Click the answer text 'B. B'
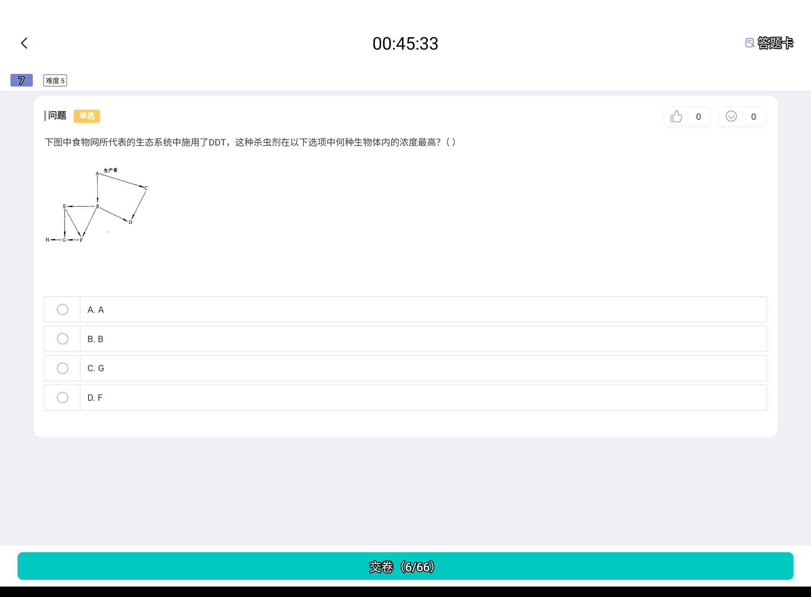 point(95,339)
